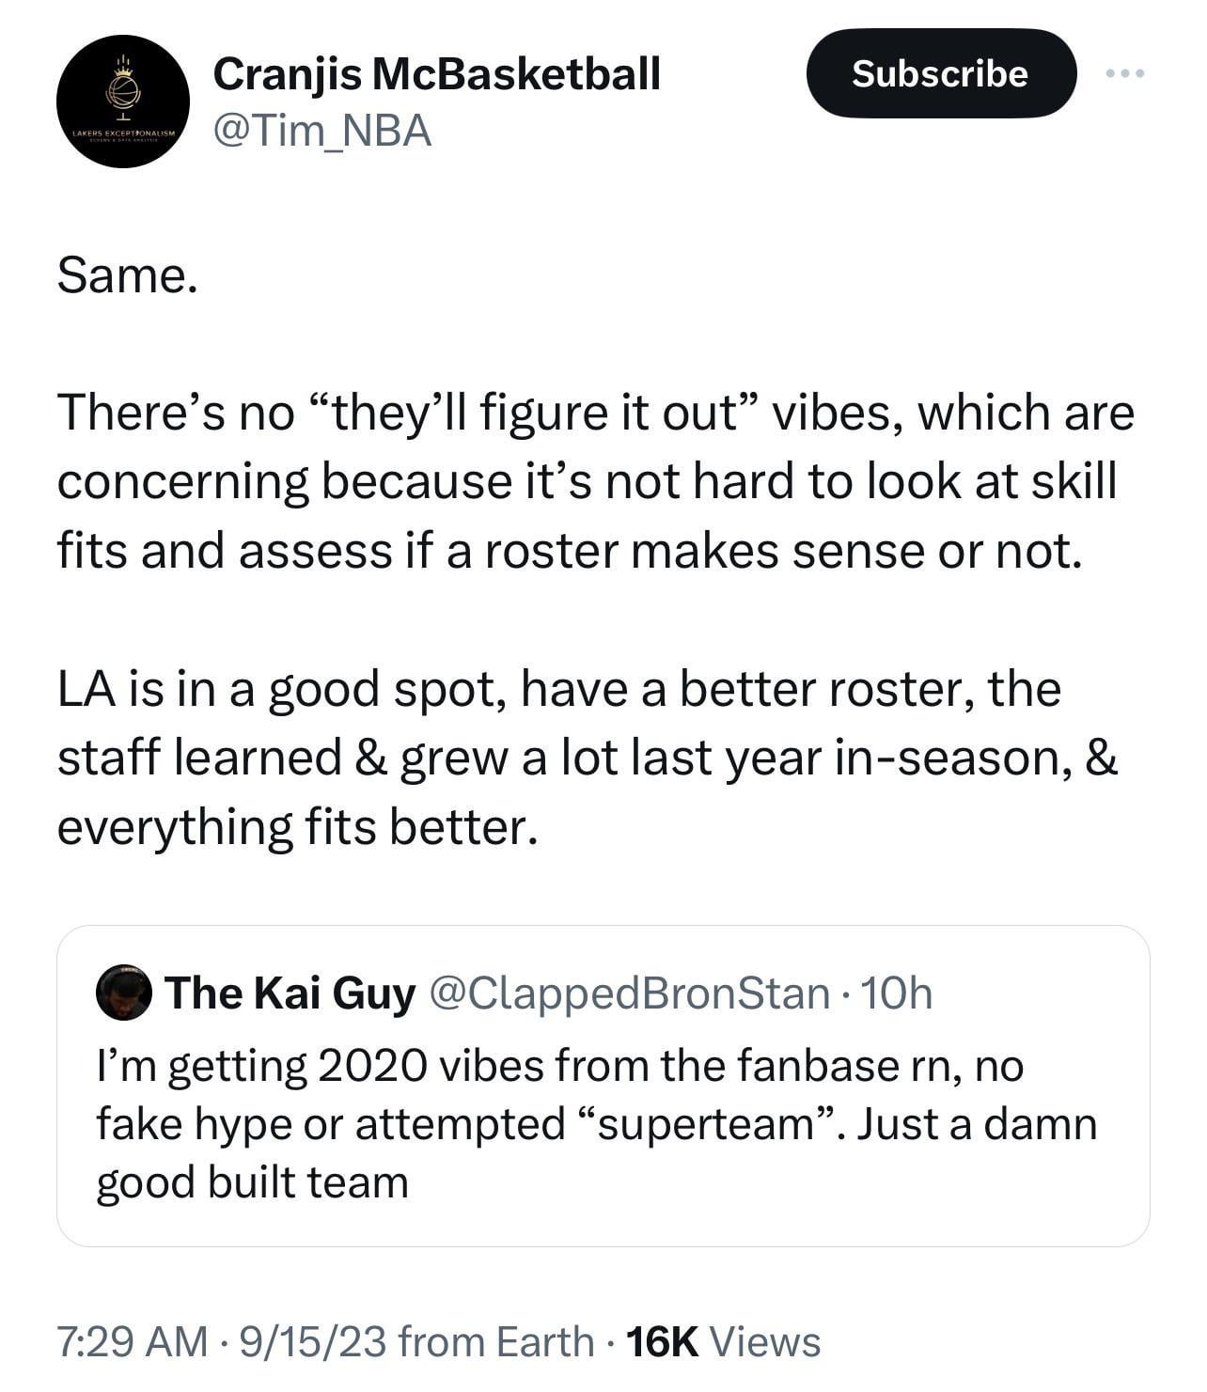Open the three-dot more options menu

tap(1125, 73)
